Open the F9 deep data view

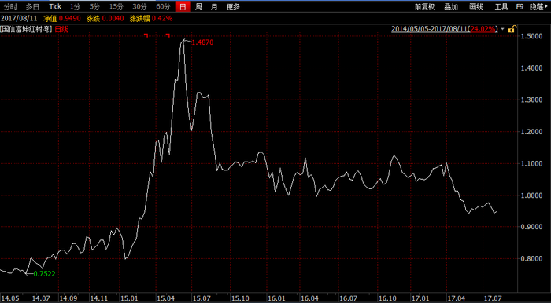point(520,6)
